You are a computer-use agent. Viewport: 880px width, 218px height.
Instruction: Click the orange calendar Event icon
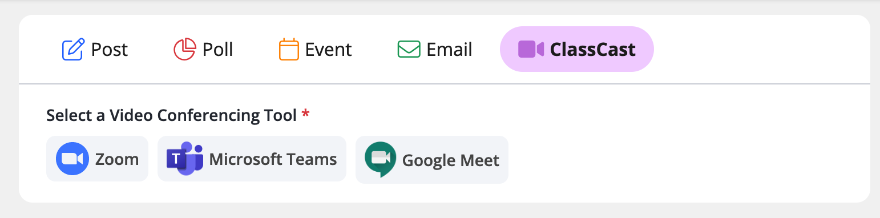click(x=289, y=49)
